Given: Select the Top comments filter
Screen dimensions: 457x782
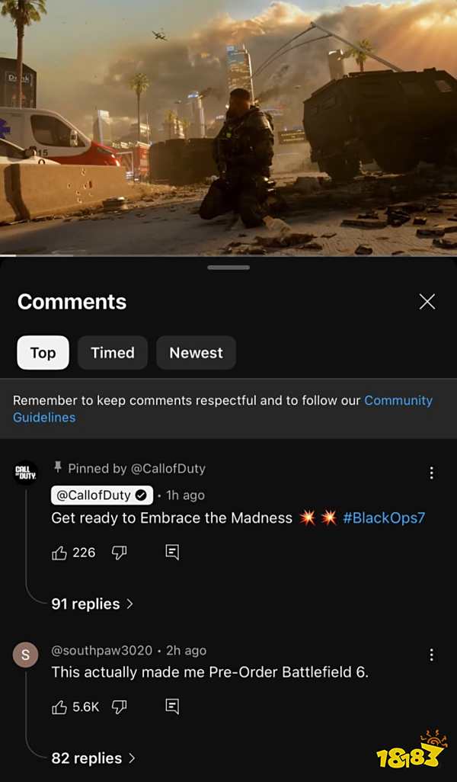Looking at the screenshot, I should click(43, 353).
